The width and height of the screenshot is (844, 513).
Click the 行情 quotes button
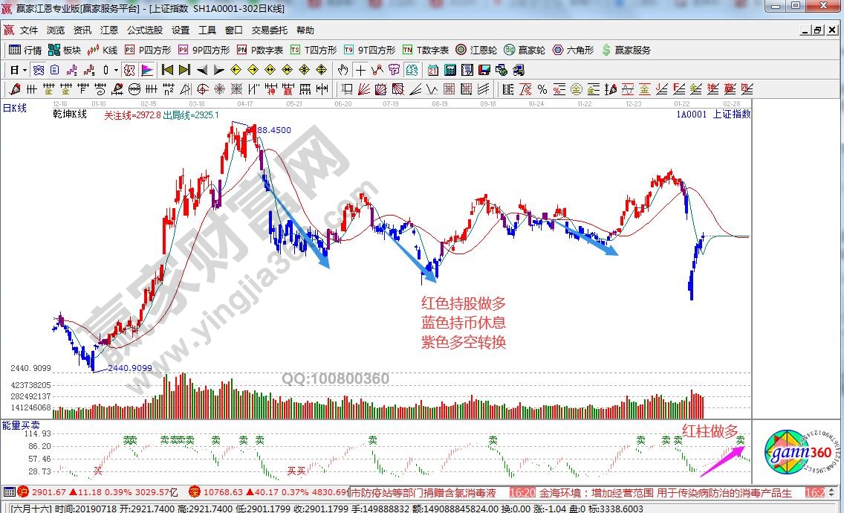(26, 50)
